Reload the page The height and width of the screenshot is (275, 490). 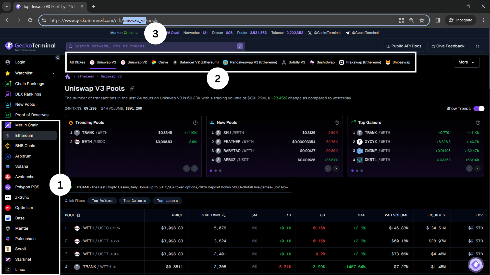(30, 20)
